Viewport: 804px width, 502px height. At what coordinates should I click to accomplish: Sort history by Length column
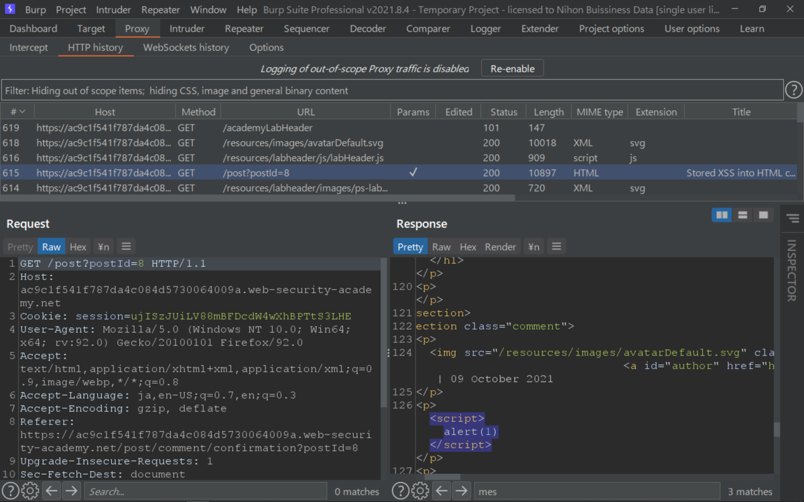click(549, 112)
